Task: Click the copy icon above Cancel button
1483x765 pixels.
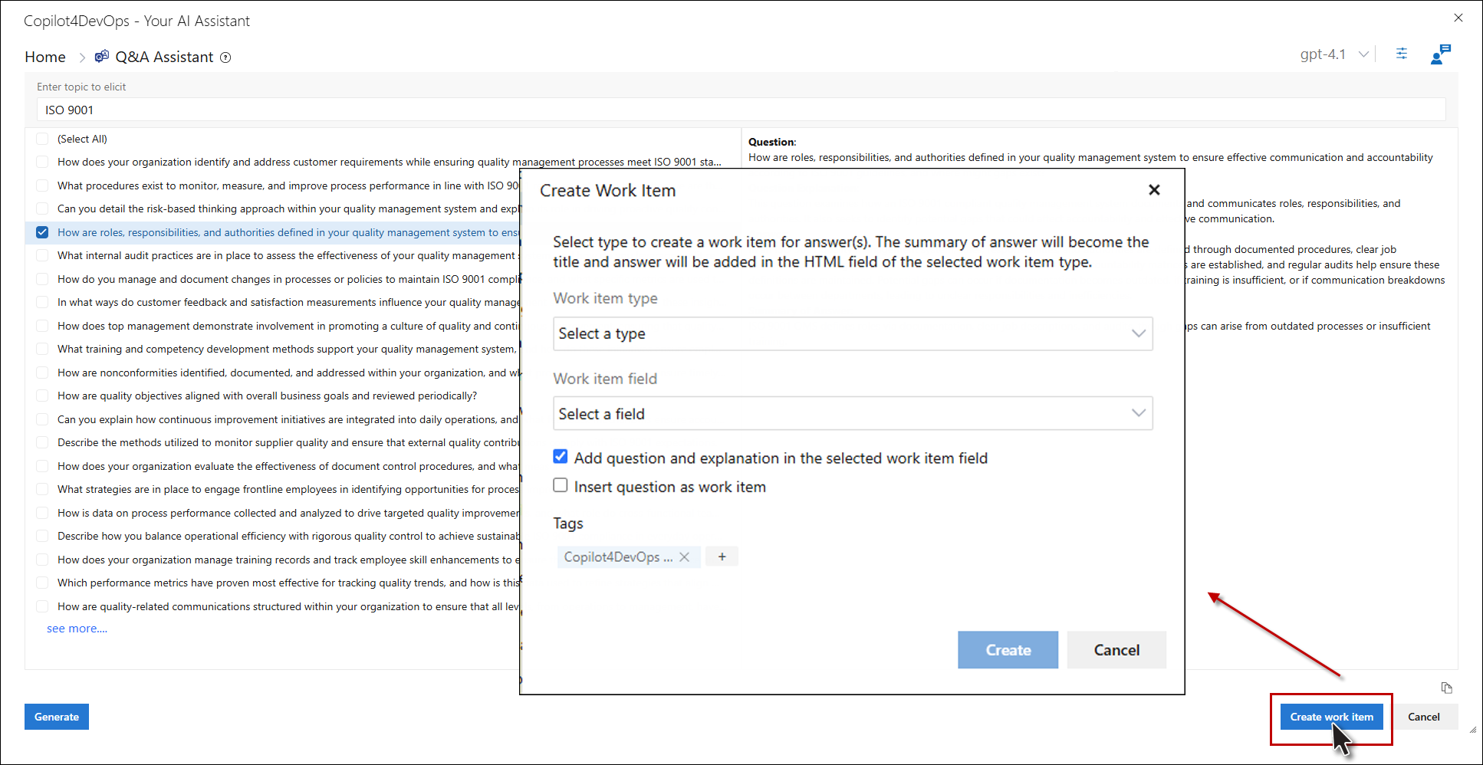Action: (1446, 688)
